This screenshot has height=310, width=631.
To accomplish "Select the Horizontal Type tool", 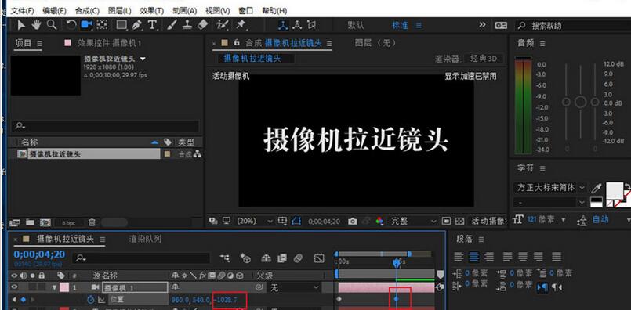I will click(152, 25).
